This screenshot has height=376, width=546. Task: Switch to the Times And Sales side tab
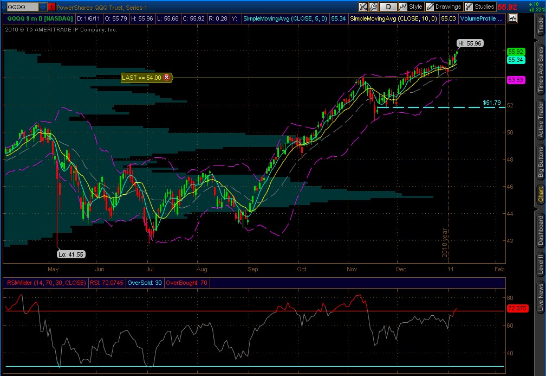tap(541, 69)
